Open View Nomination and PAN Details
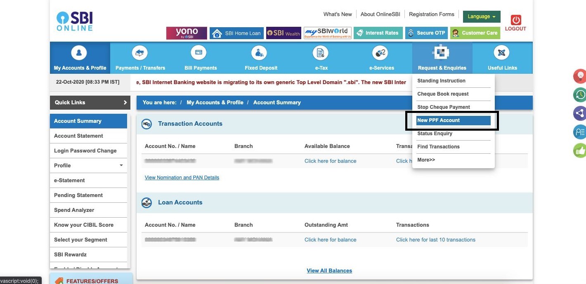Viewport: 586px width, 284px height. point(182,177)
